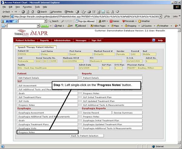
Task: Open the Messages navigation tab
Action: tap(81, 40)
